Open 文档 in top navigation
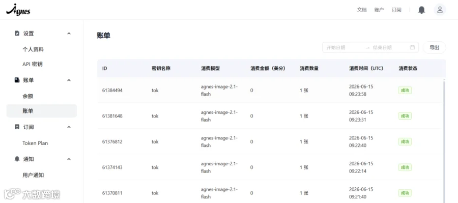 coord(362,10)
